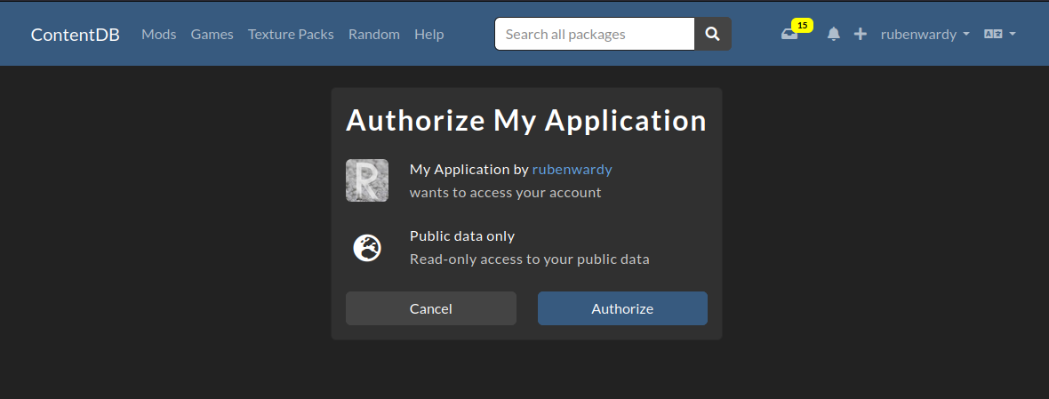Click the Authorize button
The width and height of the screenshot is (1049, 399).
coord(622,308)
